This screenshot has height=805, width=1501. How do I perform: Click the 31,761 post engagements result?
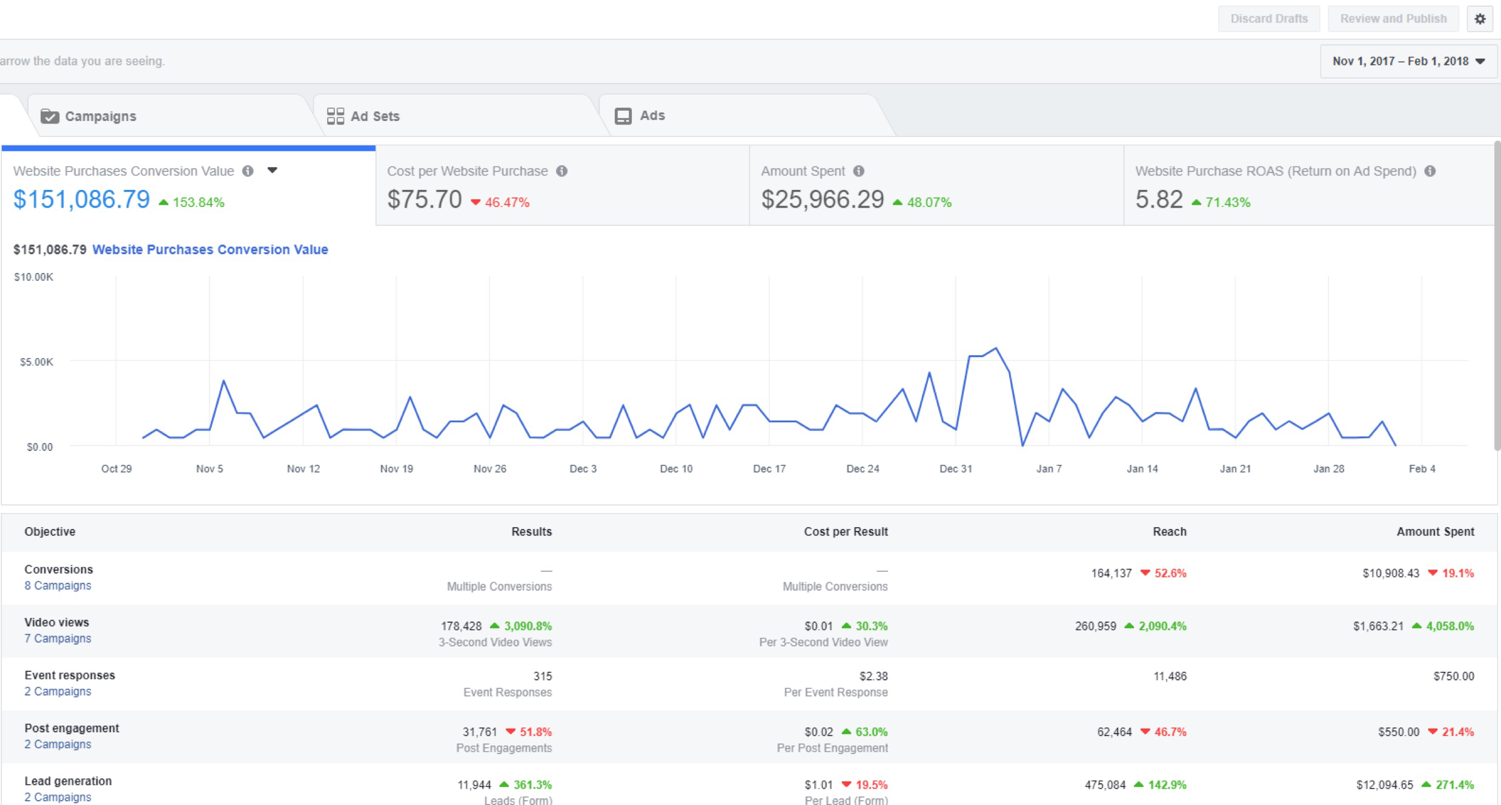(x=480, y=732)
